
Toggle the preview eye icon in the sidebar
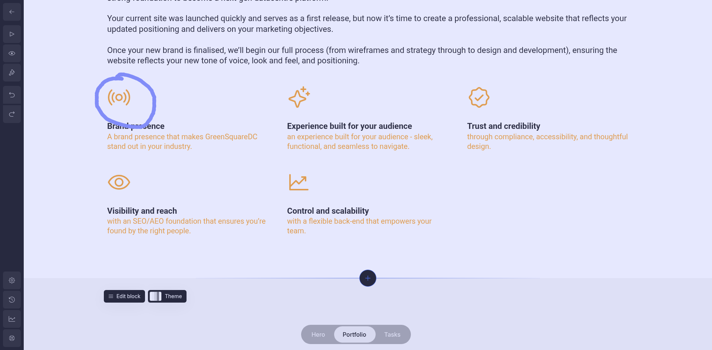[x=12, y=53]
